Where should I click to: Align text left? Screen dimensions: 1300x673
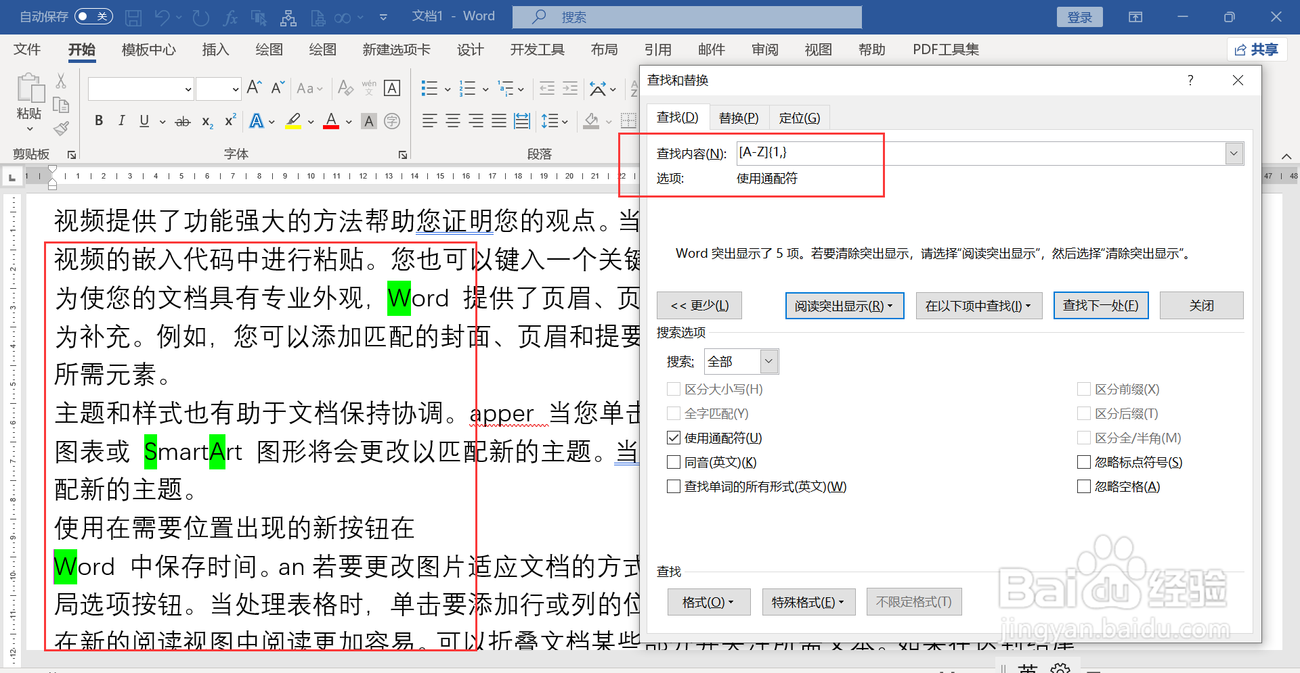(x=429, y=121)
